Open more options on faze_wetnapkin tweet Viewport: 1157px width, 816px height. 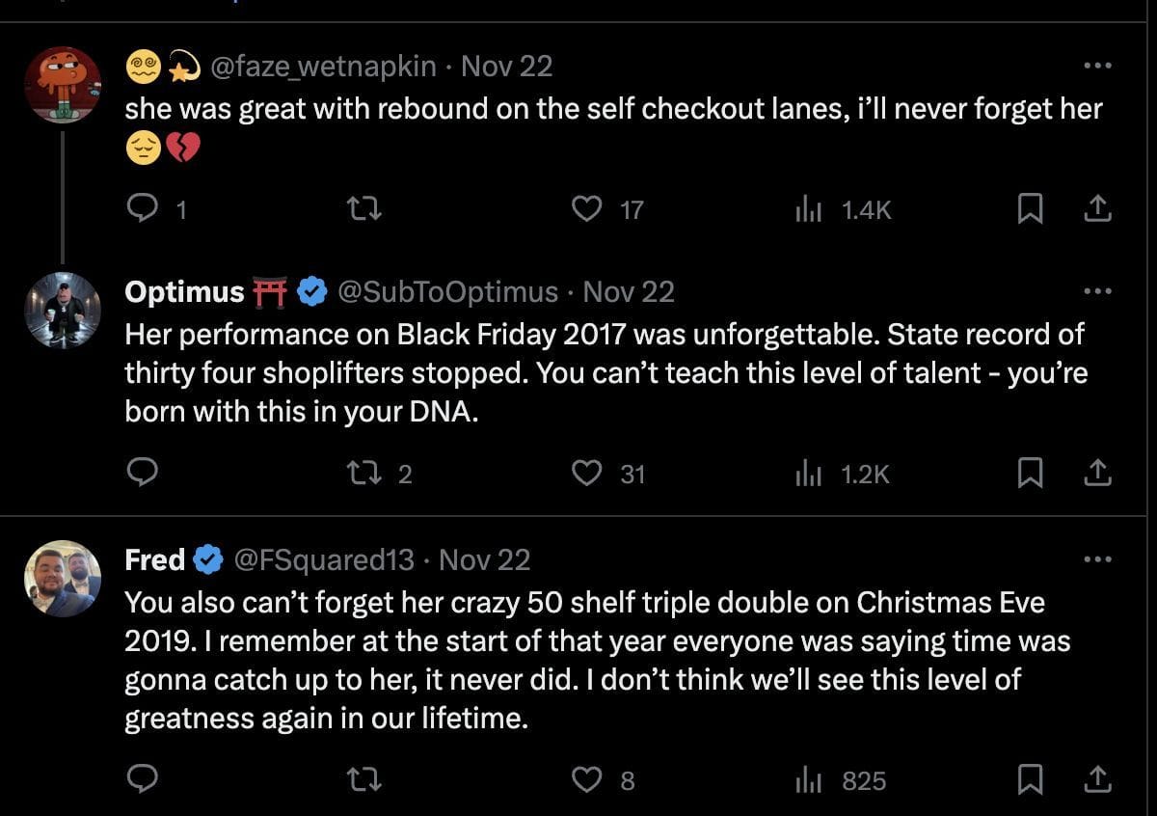[x=1097, y=66]
